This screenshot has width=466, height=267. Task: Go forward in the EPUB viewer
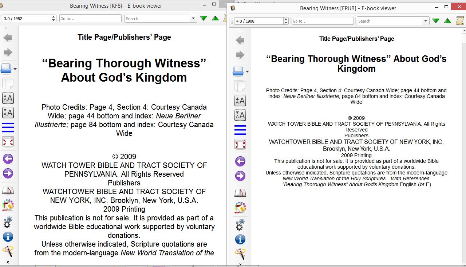pos(240,55)
